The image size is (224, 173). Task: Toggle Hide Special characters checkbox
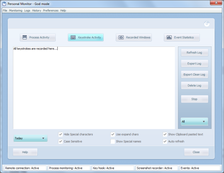(x=61, y=134)
